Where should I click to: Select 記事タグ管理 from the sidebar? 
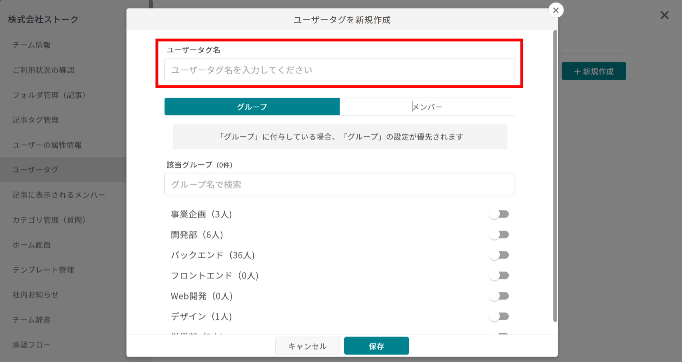35,120
